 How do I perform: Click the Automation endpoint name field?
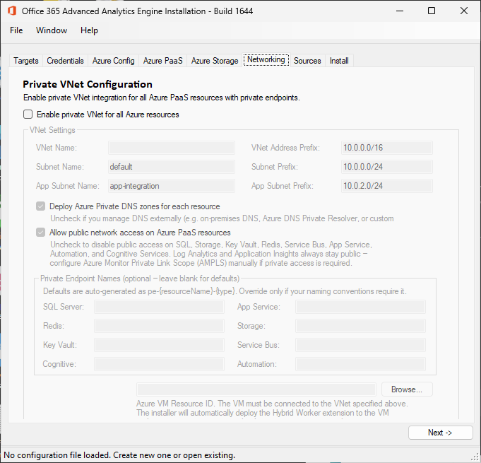[x=360, y=364]
